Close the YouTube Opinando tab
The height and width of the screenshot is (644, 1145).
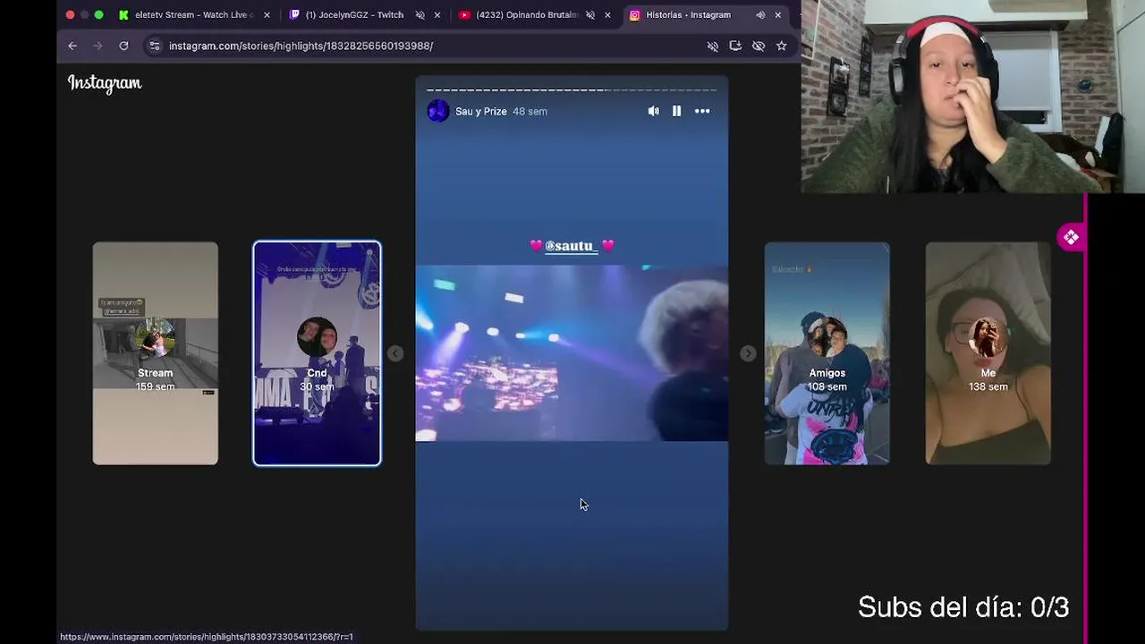(x=607, y=15)
